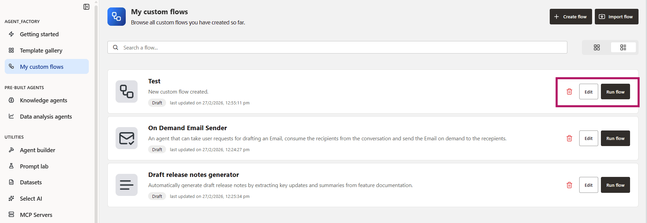Switch to grid view layout
The image size is (647, 223).
coord(597,47)
